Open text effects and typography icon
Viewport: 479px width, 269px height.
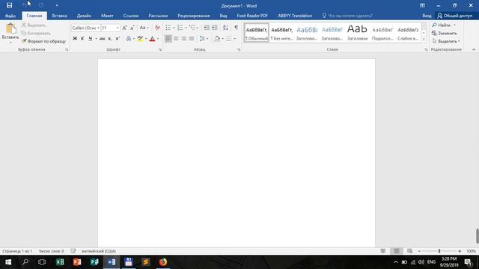pos(129,39)
